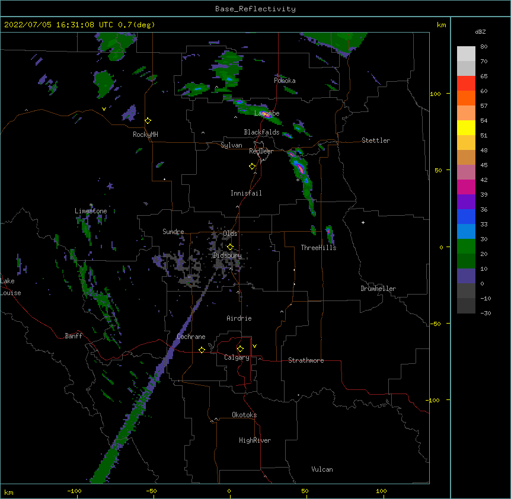Click the 80 value on dBZ legend

click(x=484, y=47)
